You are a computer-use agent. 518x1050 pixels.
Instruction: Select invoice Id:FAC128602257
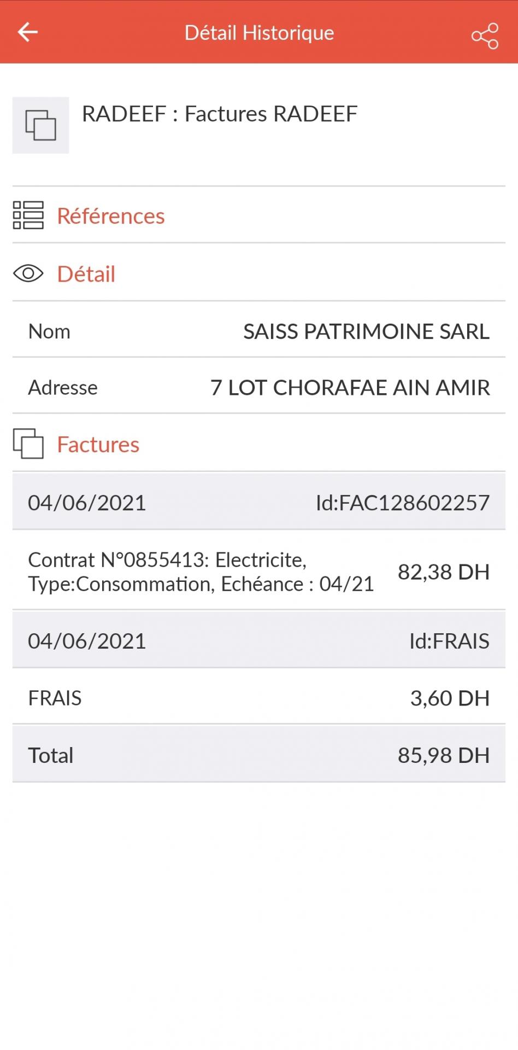click(402, 503)
